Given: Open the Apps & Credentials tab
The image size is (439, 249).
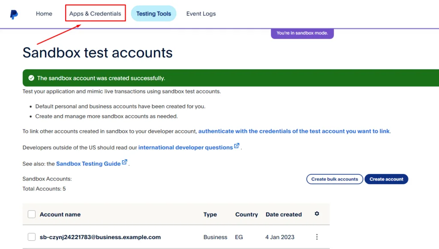Looking at the screenshot, I should point(95,14).
